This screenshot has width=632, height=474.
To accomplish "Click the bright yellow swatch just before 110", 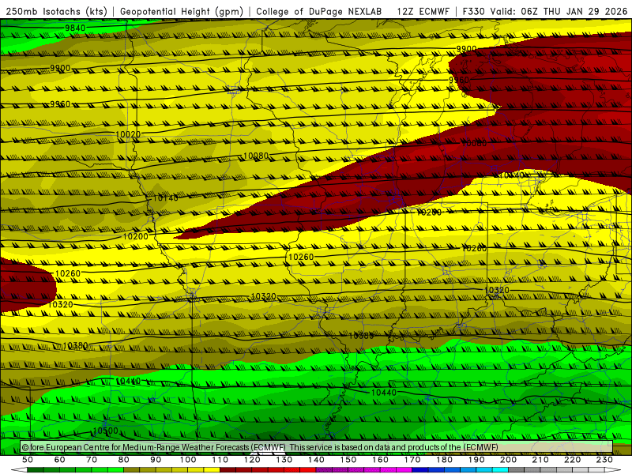I will pos(212,470).
